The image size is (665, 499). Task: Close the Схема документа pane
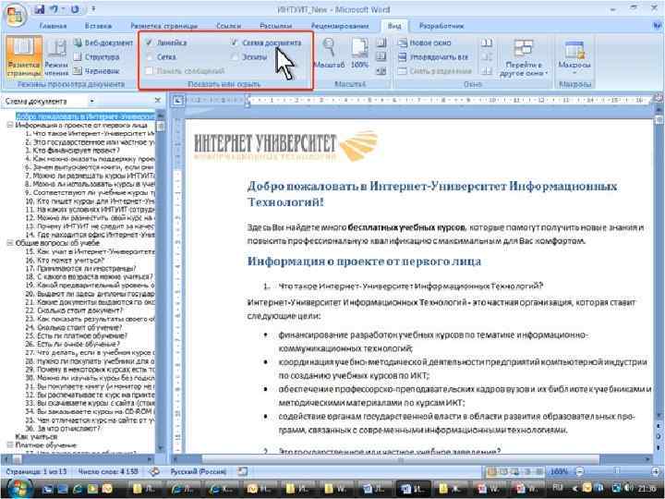[158, 101]
